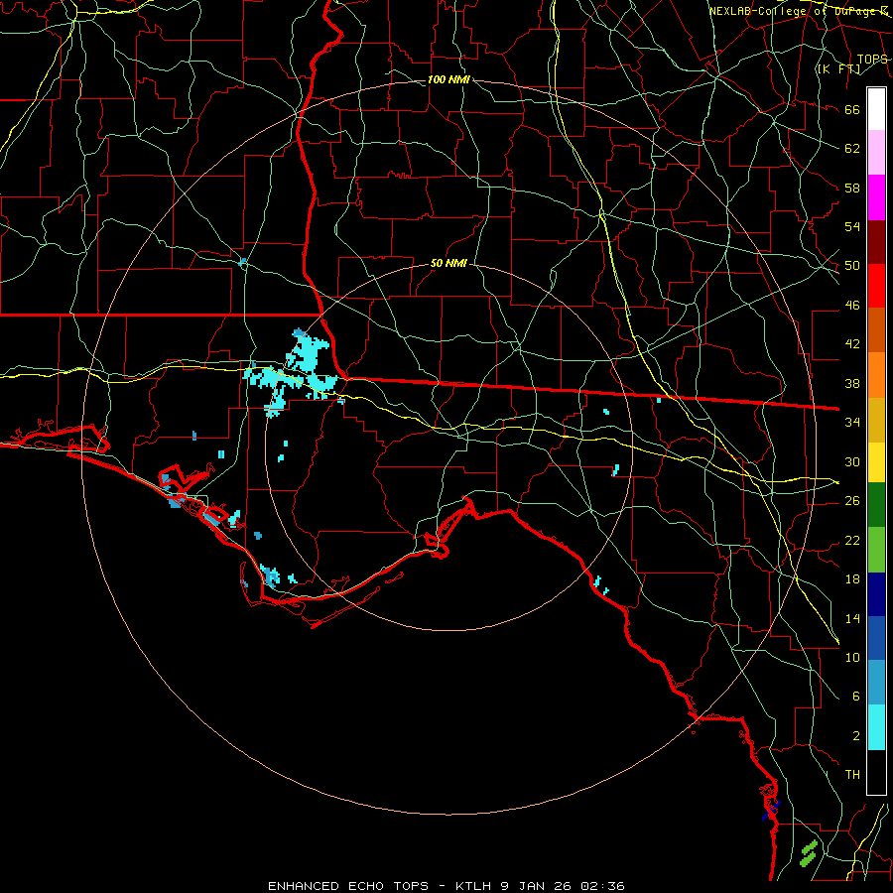Click the magenta swatch at 58
Image resolution: width=893 pixels, height=893 pixels.
click(x=876, y=197)
